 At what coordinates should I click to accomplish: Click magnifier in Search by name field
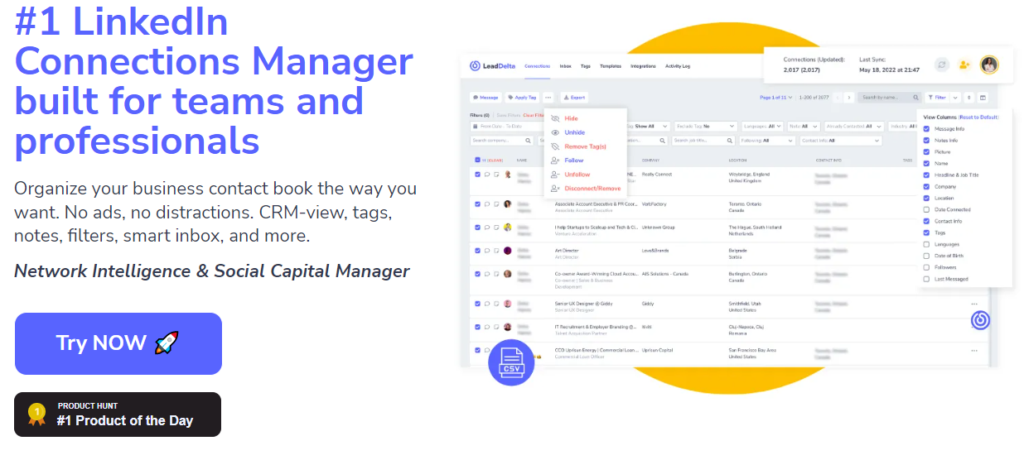915,98
